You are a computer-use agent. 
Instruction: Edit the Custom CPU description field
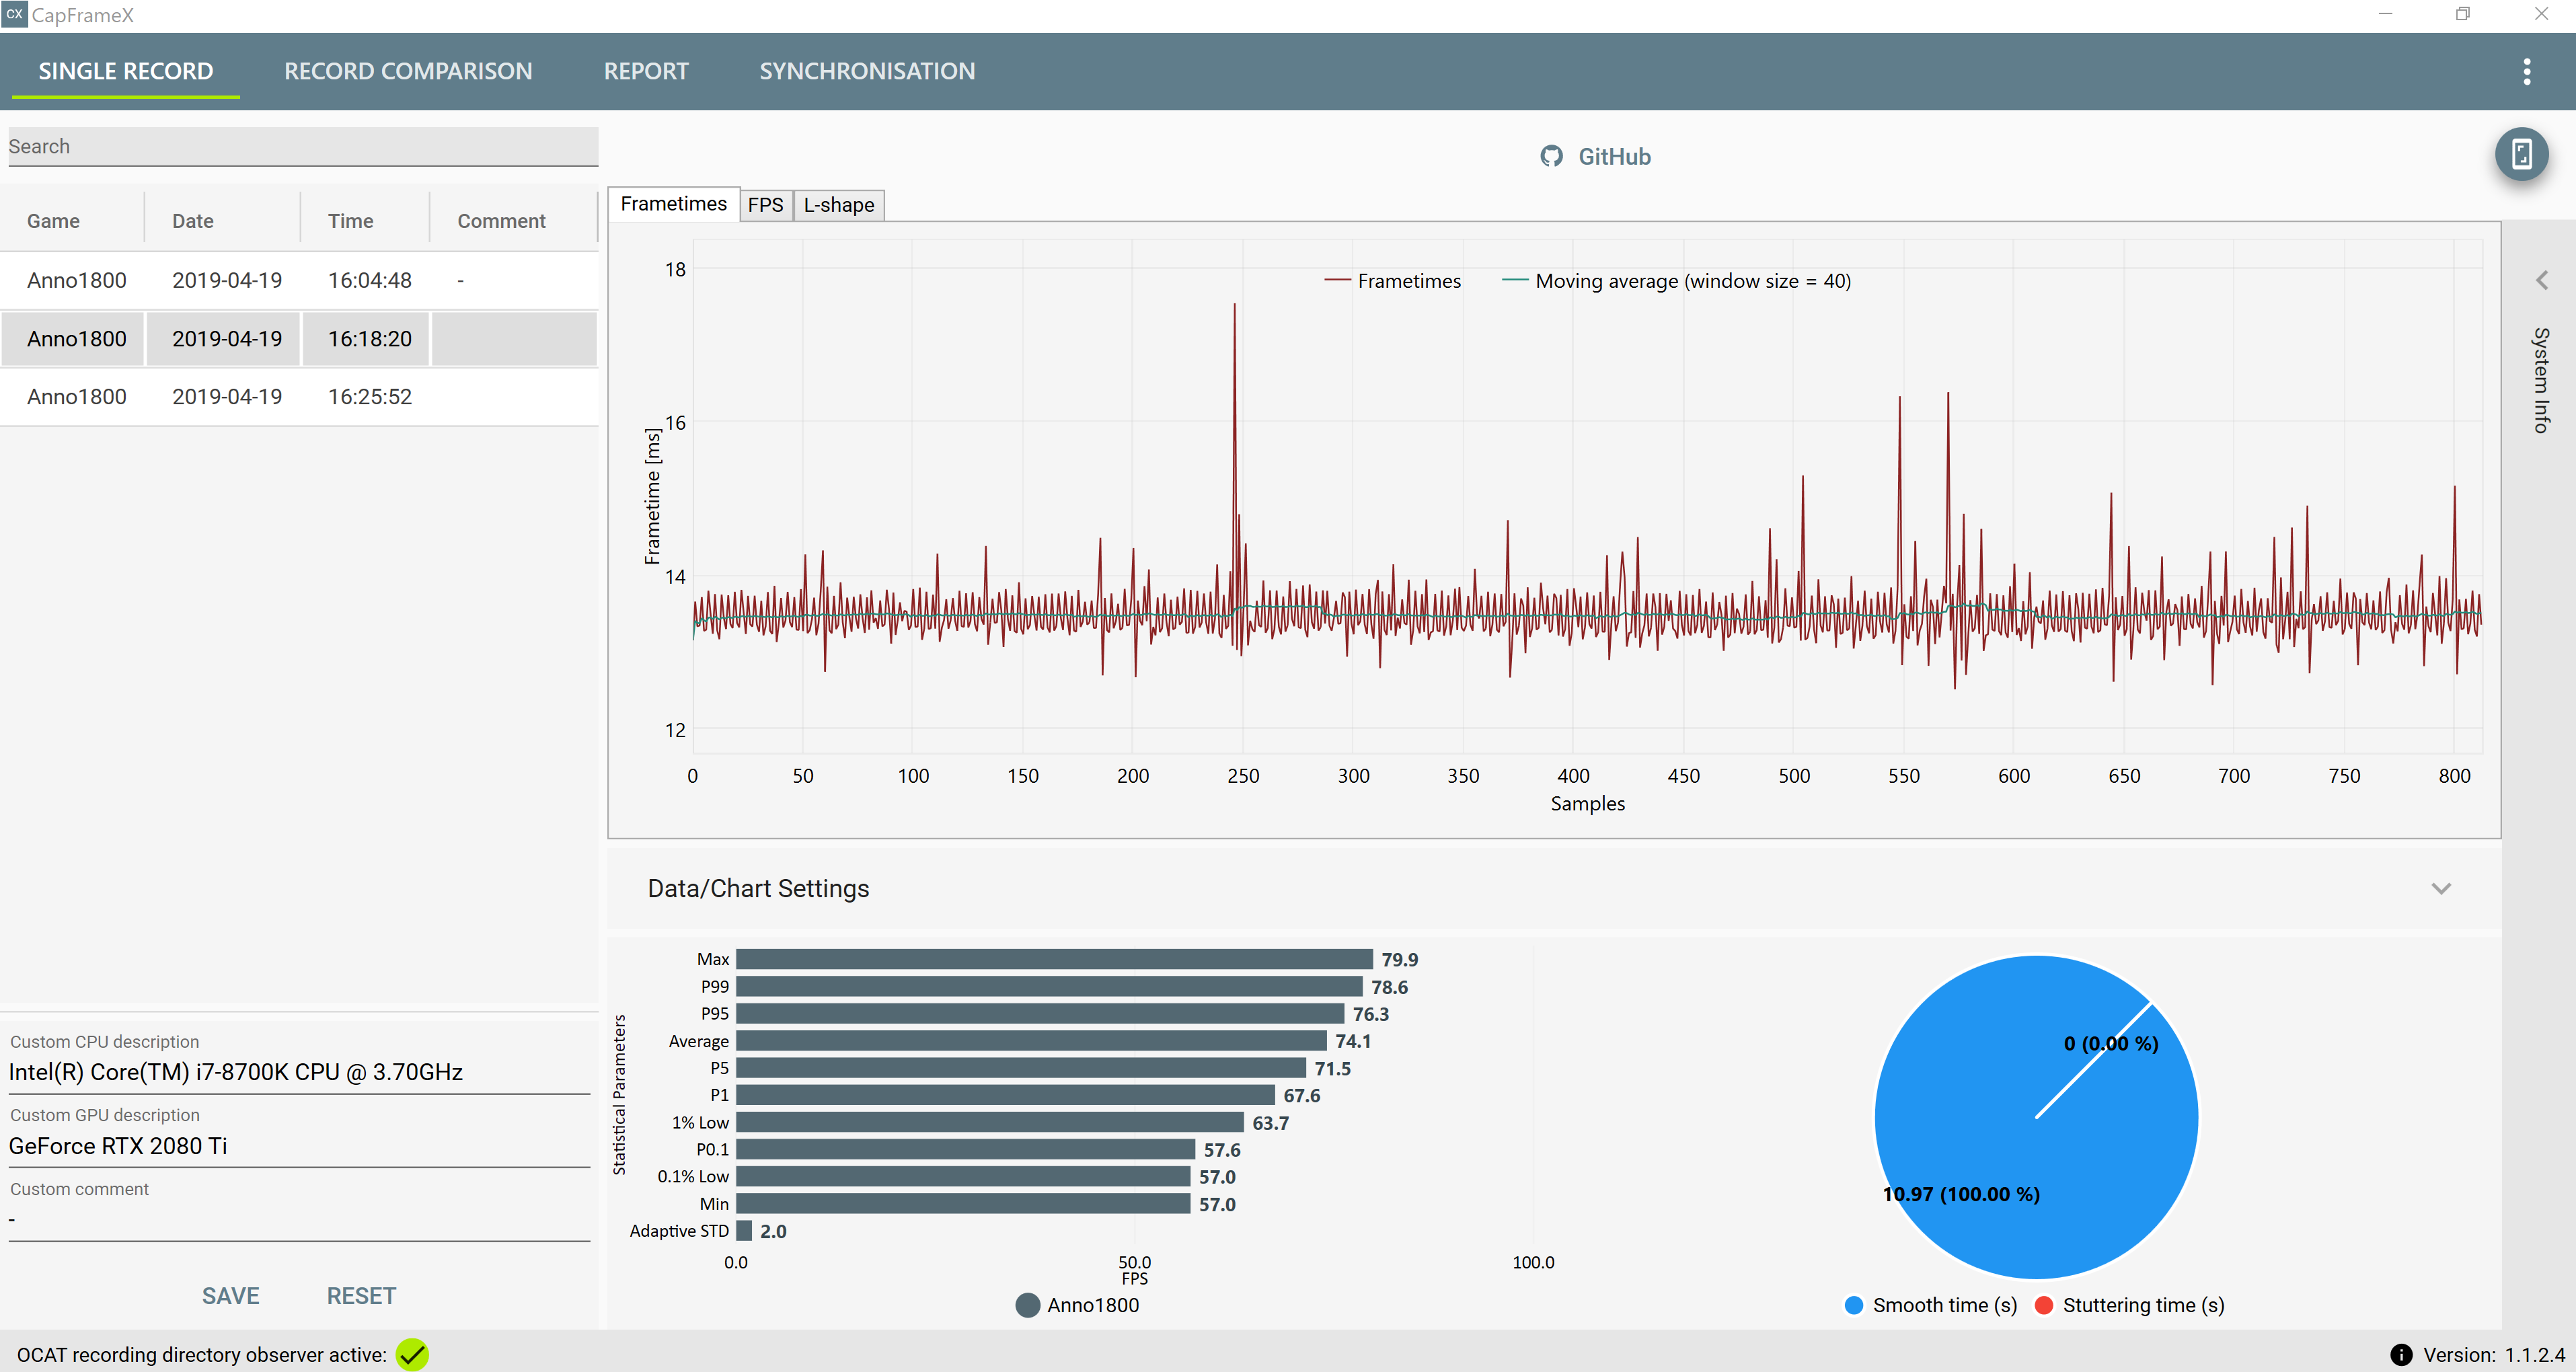[x=299, y=1072]
